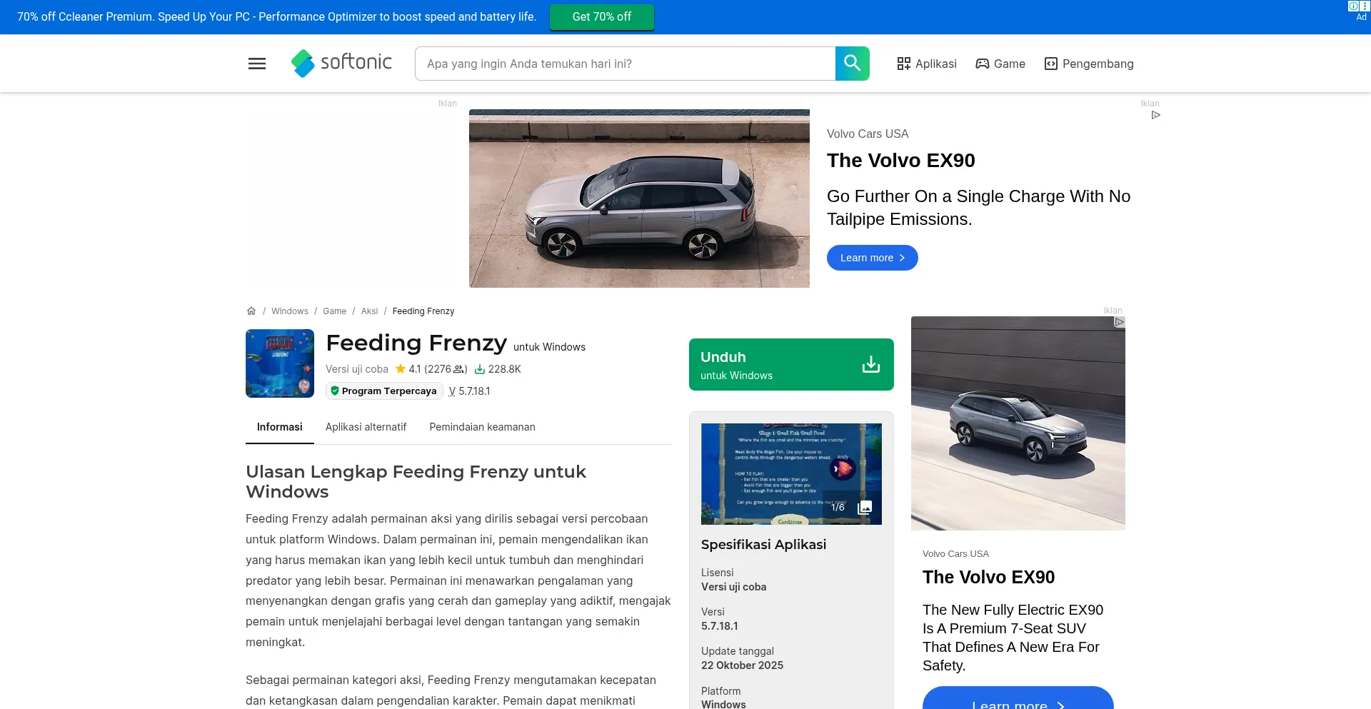The image size is (1371, 709).
Task: Open the Game menu
Action: (1000, 64)
